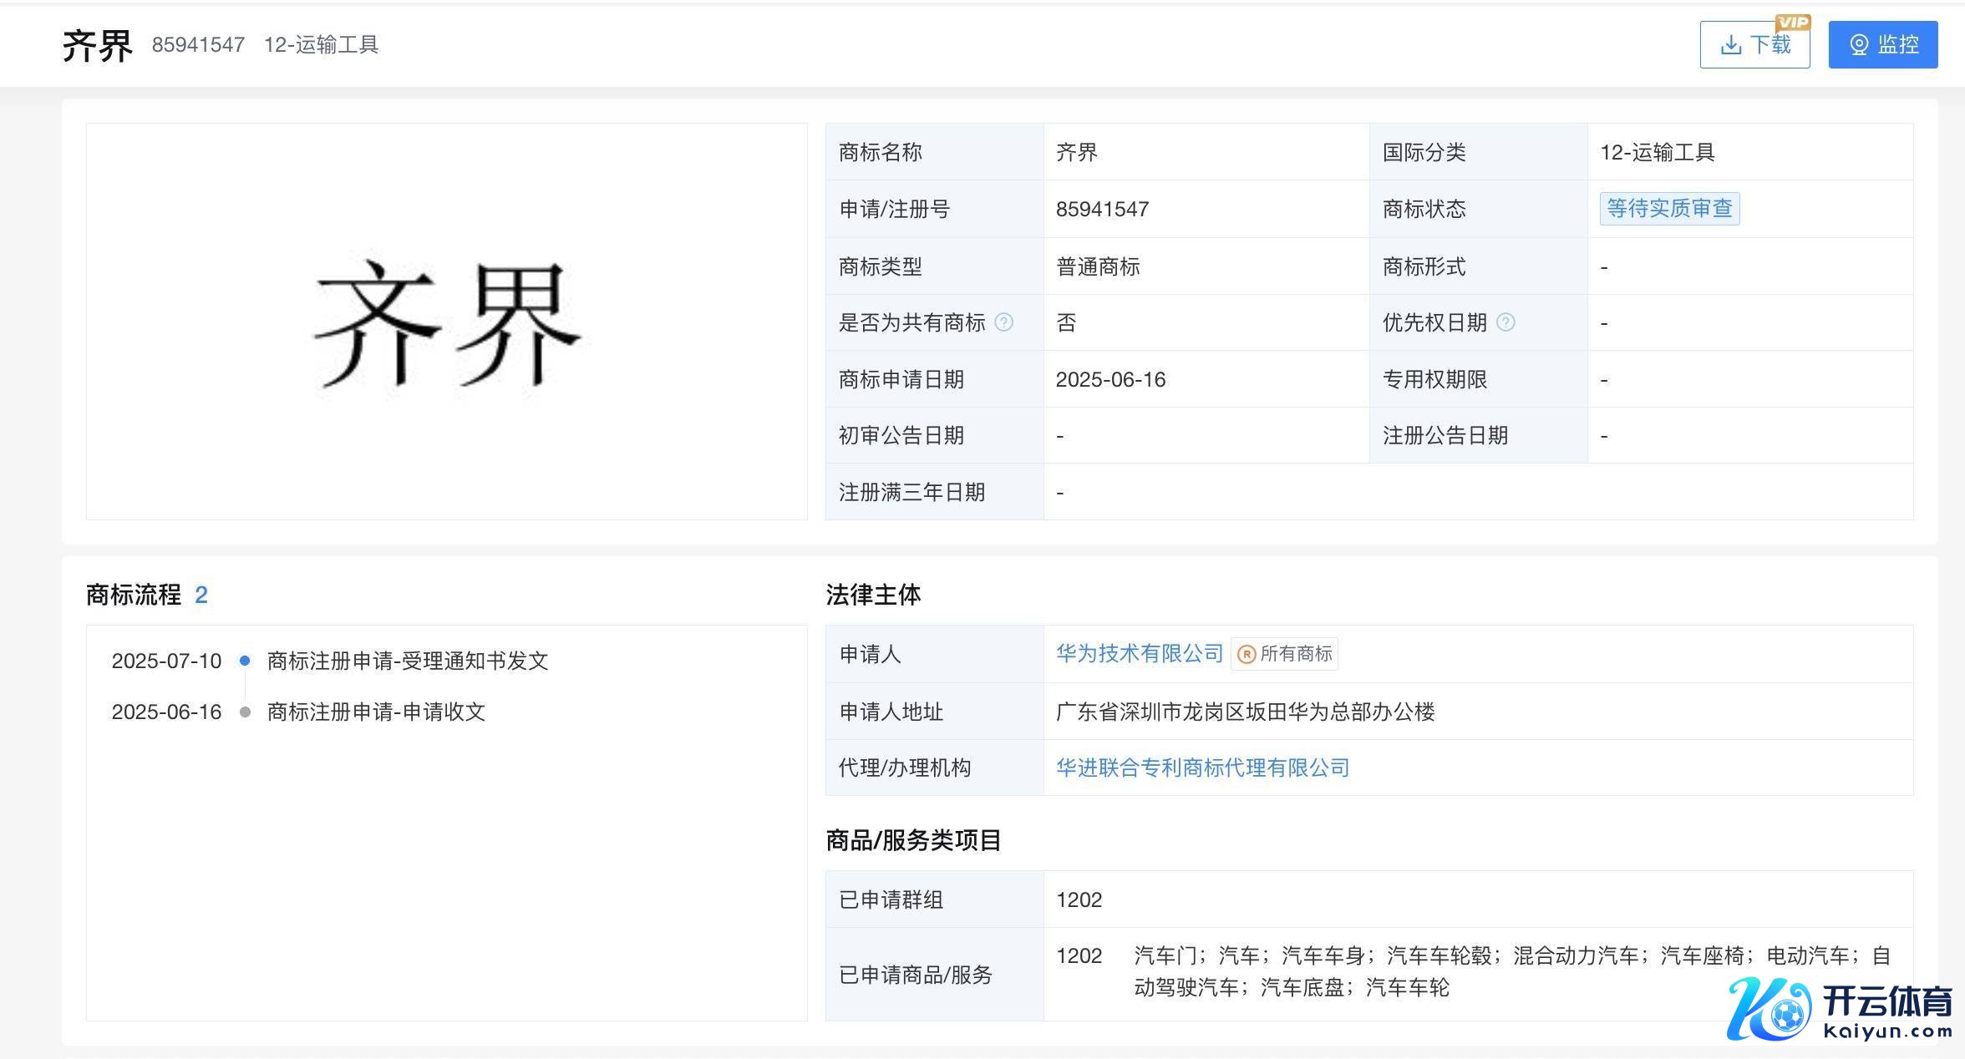The height and width of the screenshot is (1059, 1965).
Task: Click gray timeline dot for 2025-06-16
Action: [x=245, y=712]
